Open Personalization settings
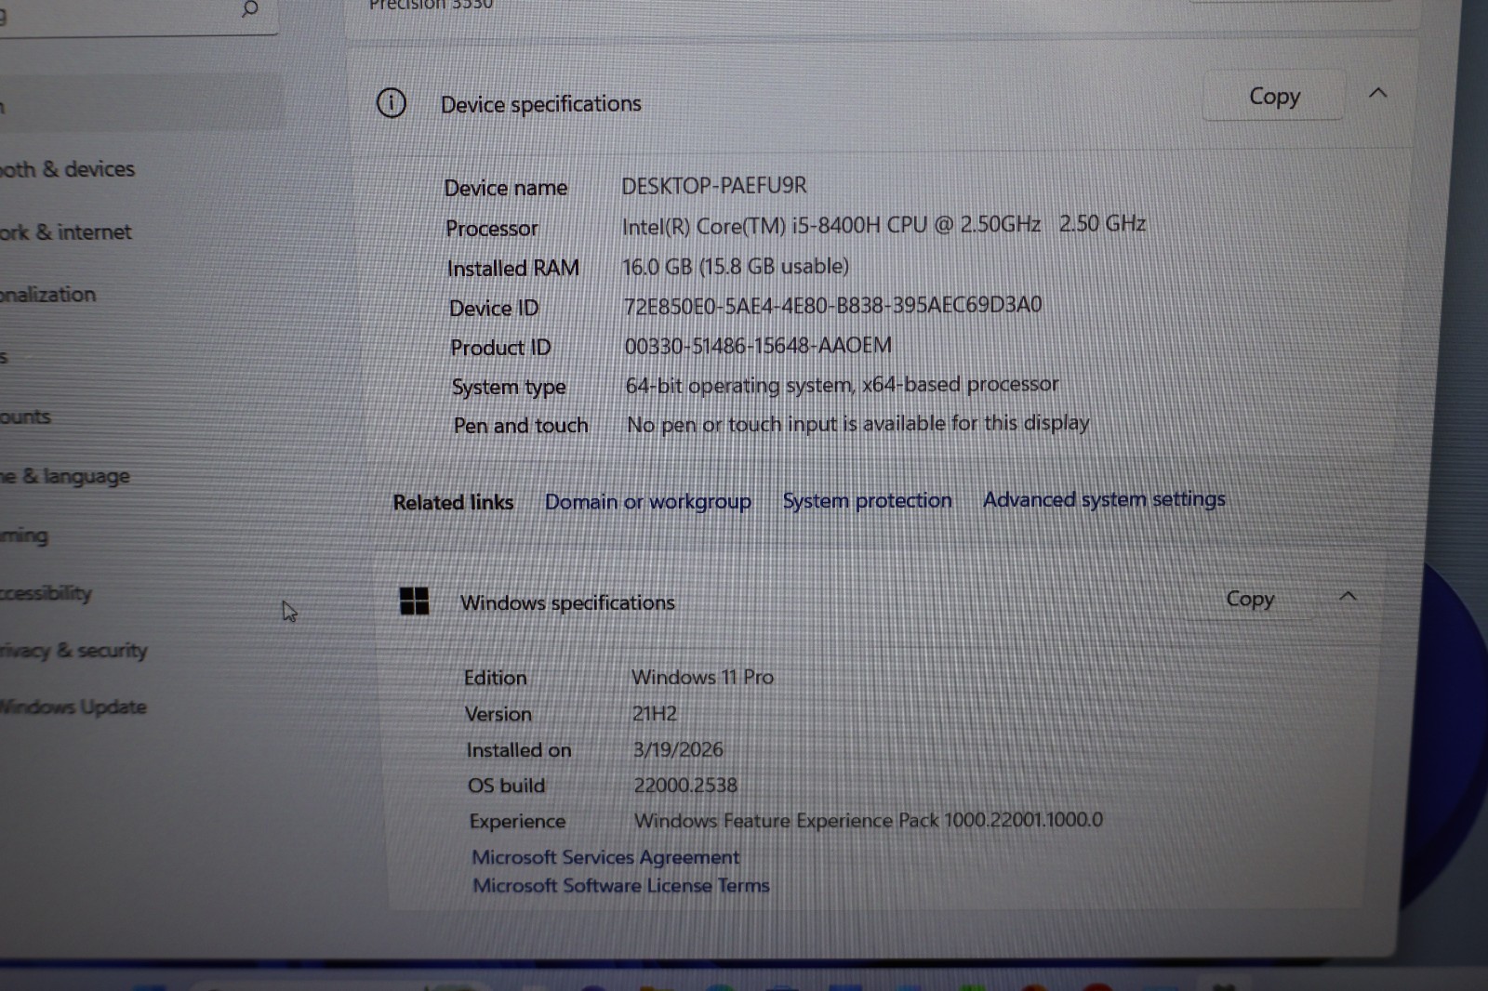This screenshot has height=991, width=1488. (x=47, y=295)
